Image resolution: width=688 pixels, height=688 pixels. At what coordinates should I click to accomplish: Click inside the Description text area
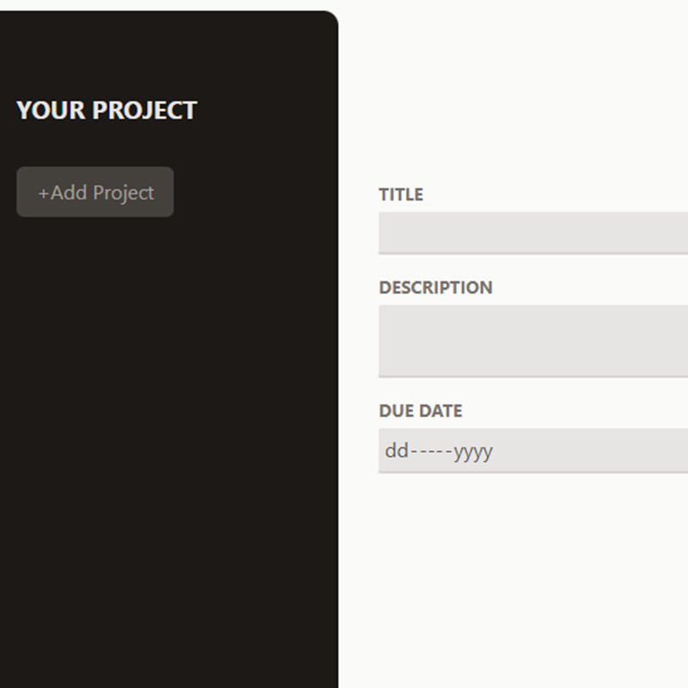[x=533, y=341]
